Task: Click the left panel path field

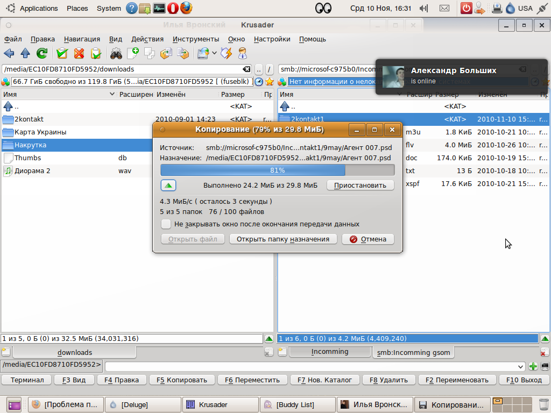Action: pos(121,69)
